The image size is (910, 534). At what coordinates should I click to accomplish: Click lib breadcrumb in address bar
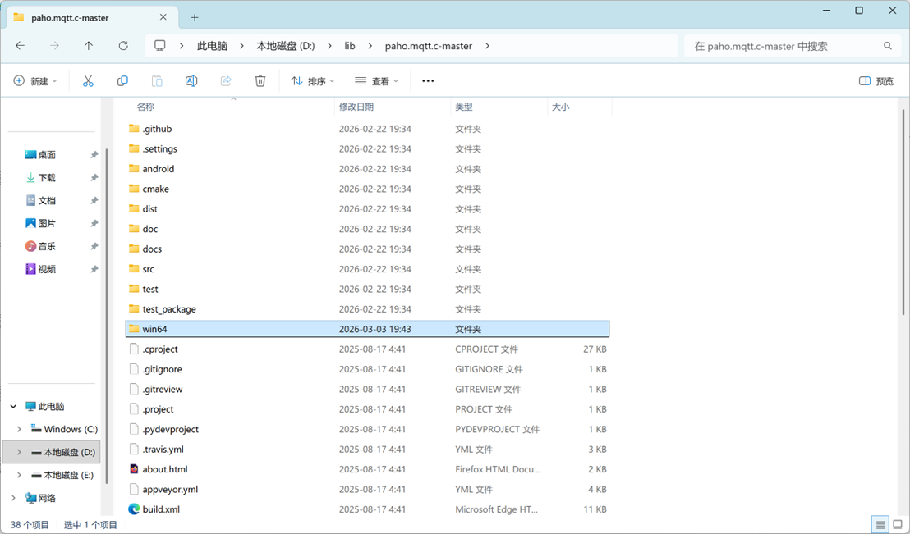pos(349,46)
